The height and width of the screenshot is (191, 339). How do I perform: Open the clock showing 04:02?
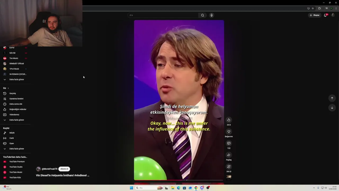333,188
